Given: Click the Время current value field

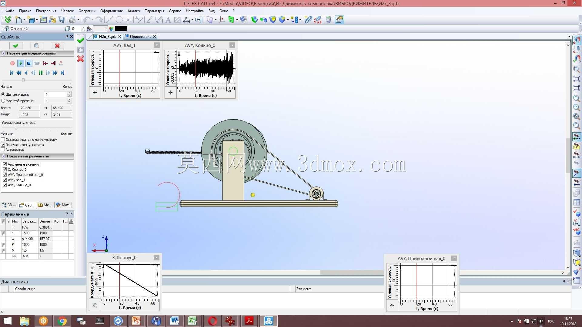Looking at the screenshot, I should pos(29,108).
